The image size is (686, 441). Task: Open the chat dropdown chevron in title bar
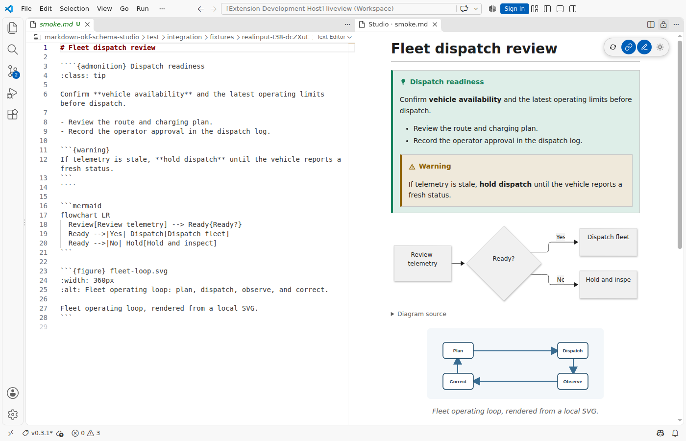[x=476, y=9]
